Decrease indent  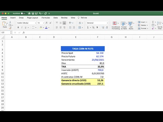[x=70, y=27]
